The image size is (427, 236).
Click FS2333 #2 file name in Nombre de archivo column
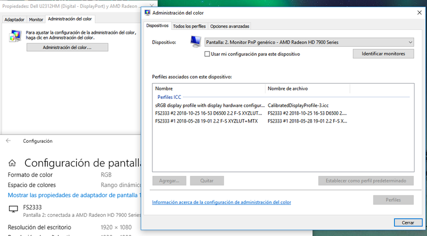[x=307, y=114]
